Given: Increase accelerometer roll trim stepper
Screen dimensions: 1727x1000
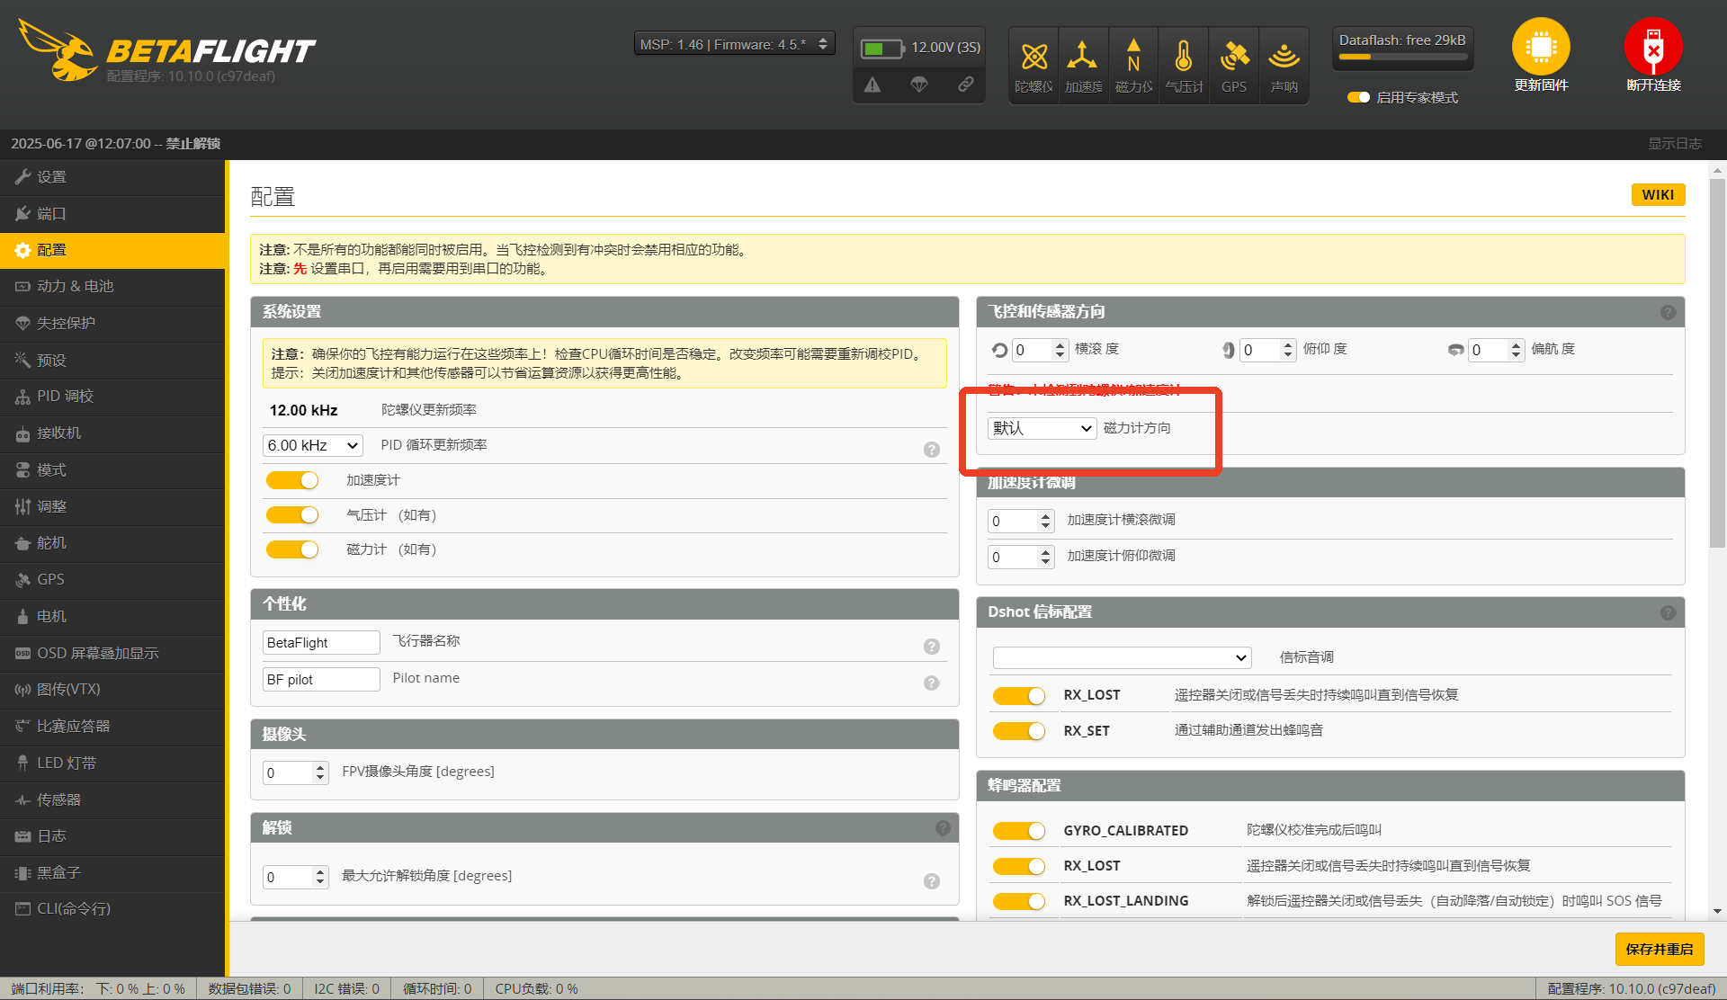Looking at the screenshot, I should 1045,516.
